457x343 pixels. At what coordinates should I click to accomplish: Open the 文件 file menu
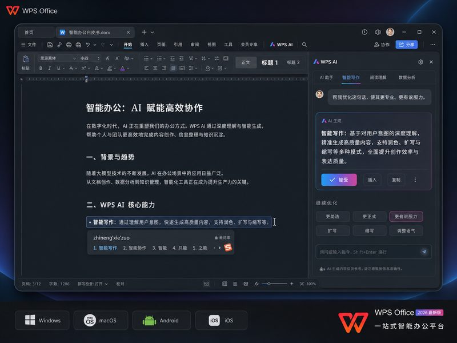click(x=29, y=45)
